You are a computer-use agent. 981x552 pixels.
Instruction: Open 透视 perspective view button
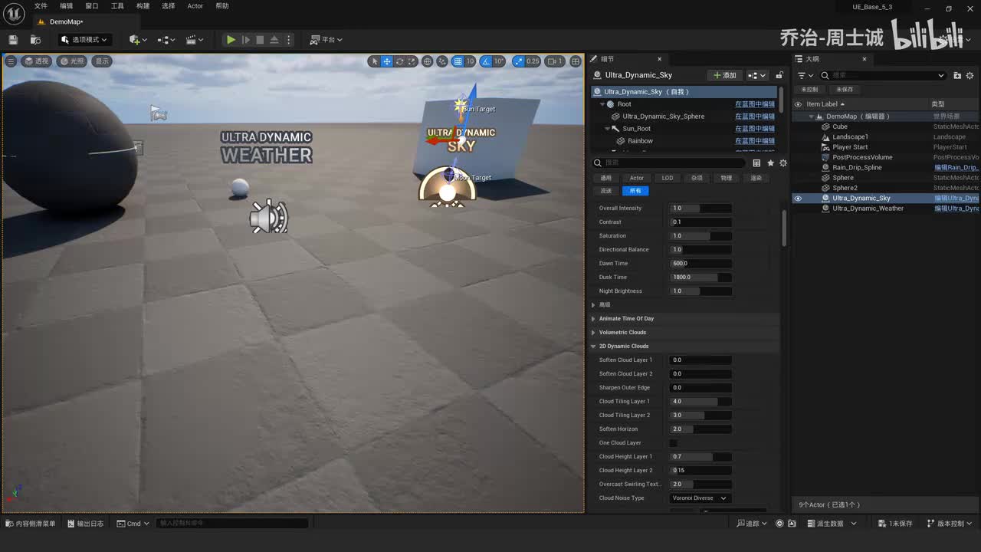(x=36, y=61)
